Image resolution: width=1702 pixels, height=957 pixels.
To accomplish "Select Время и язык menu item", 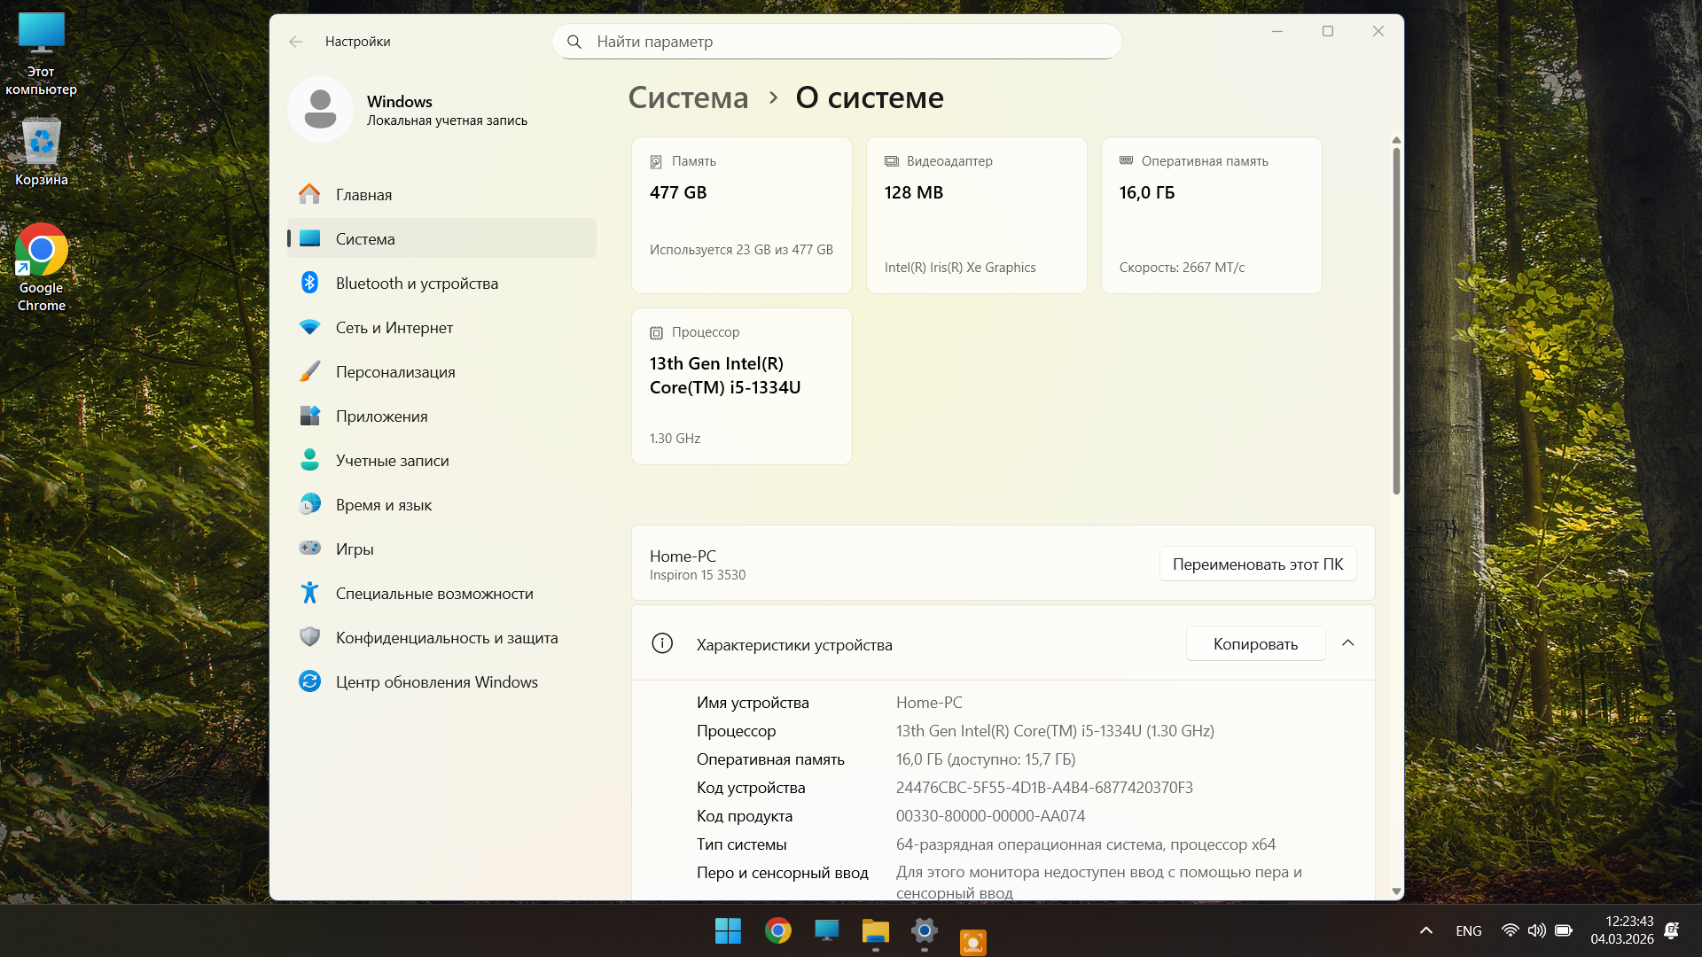I will tap(383, 505).
